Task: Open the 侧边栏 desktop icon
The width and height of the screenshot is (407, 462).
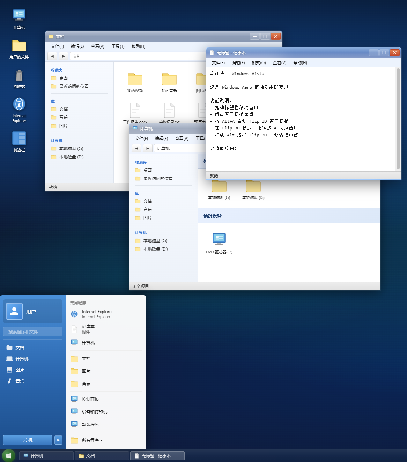Action: click(x=19, y=141)
